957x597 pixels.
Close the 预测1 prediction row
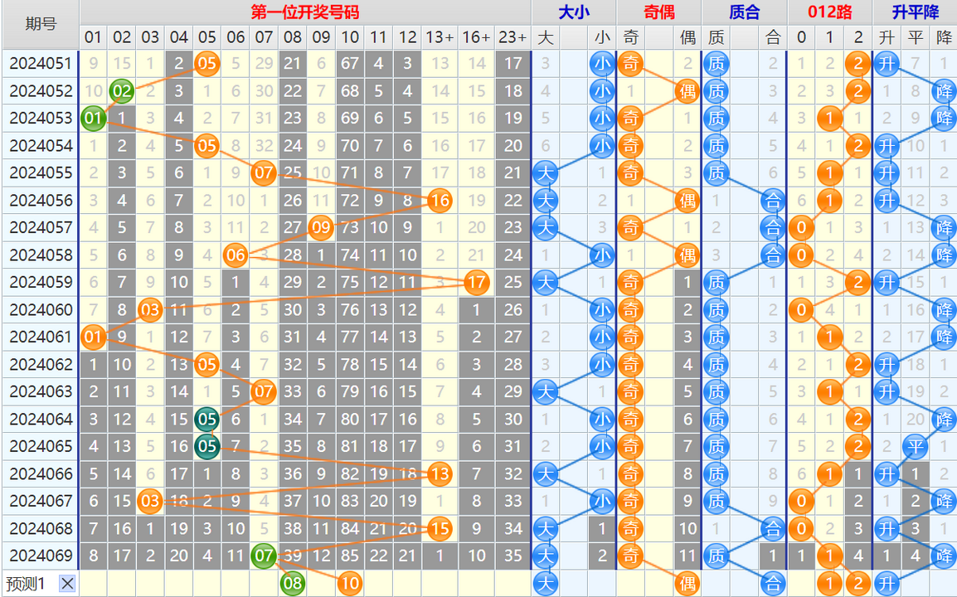click(68, 584)
